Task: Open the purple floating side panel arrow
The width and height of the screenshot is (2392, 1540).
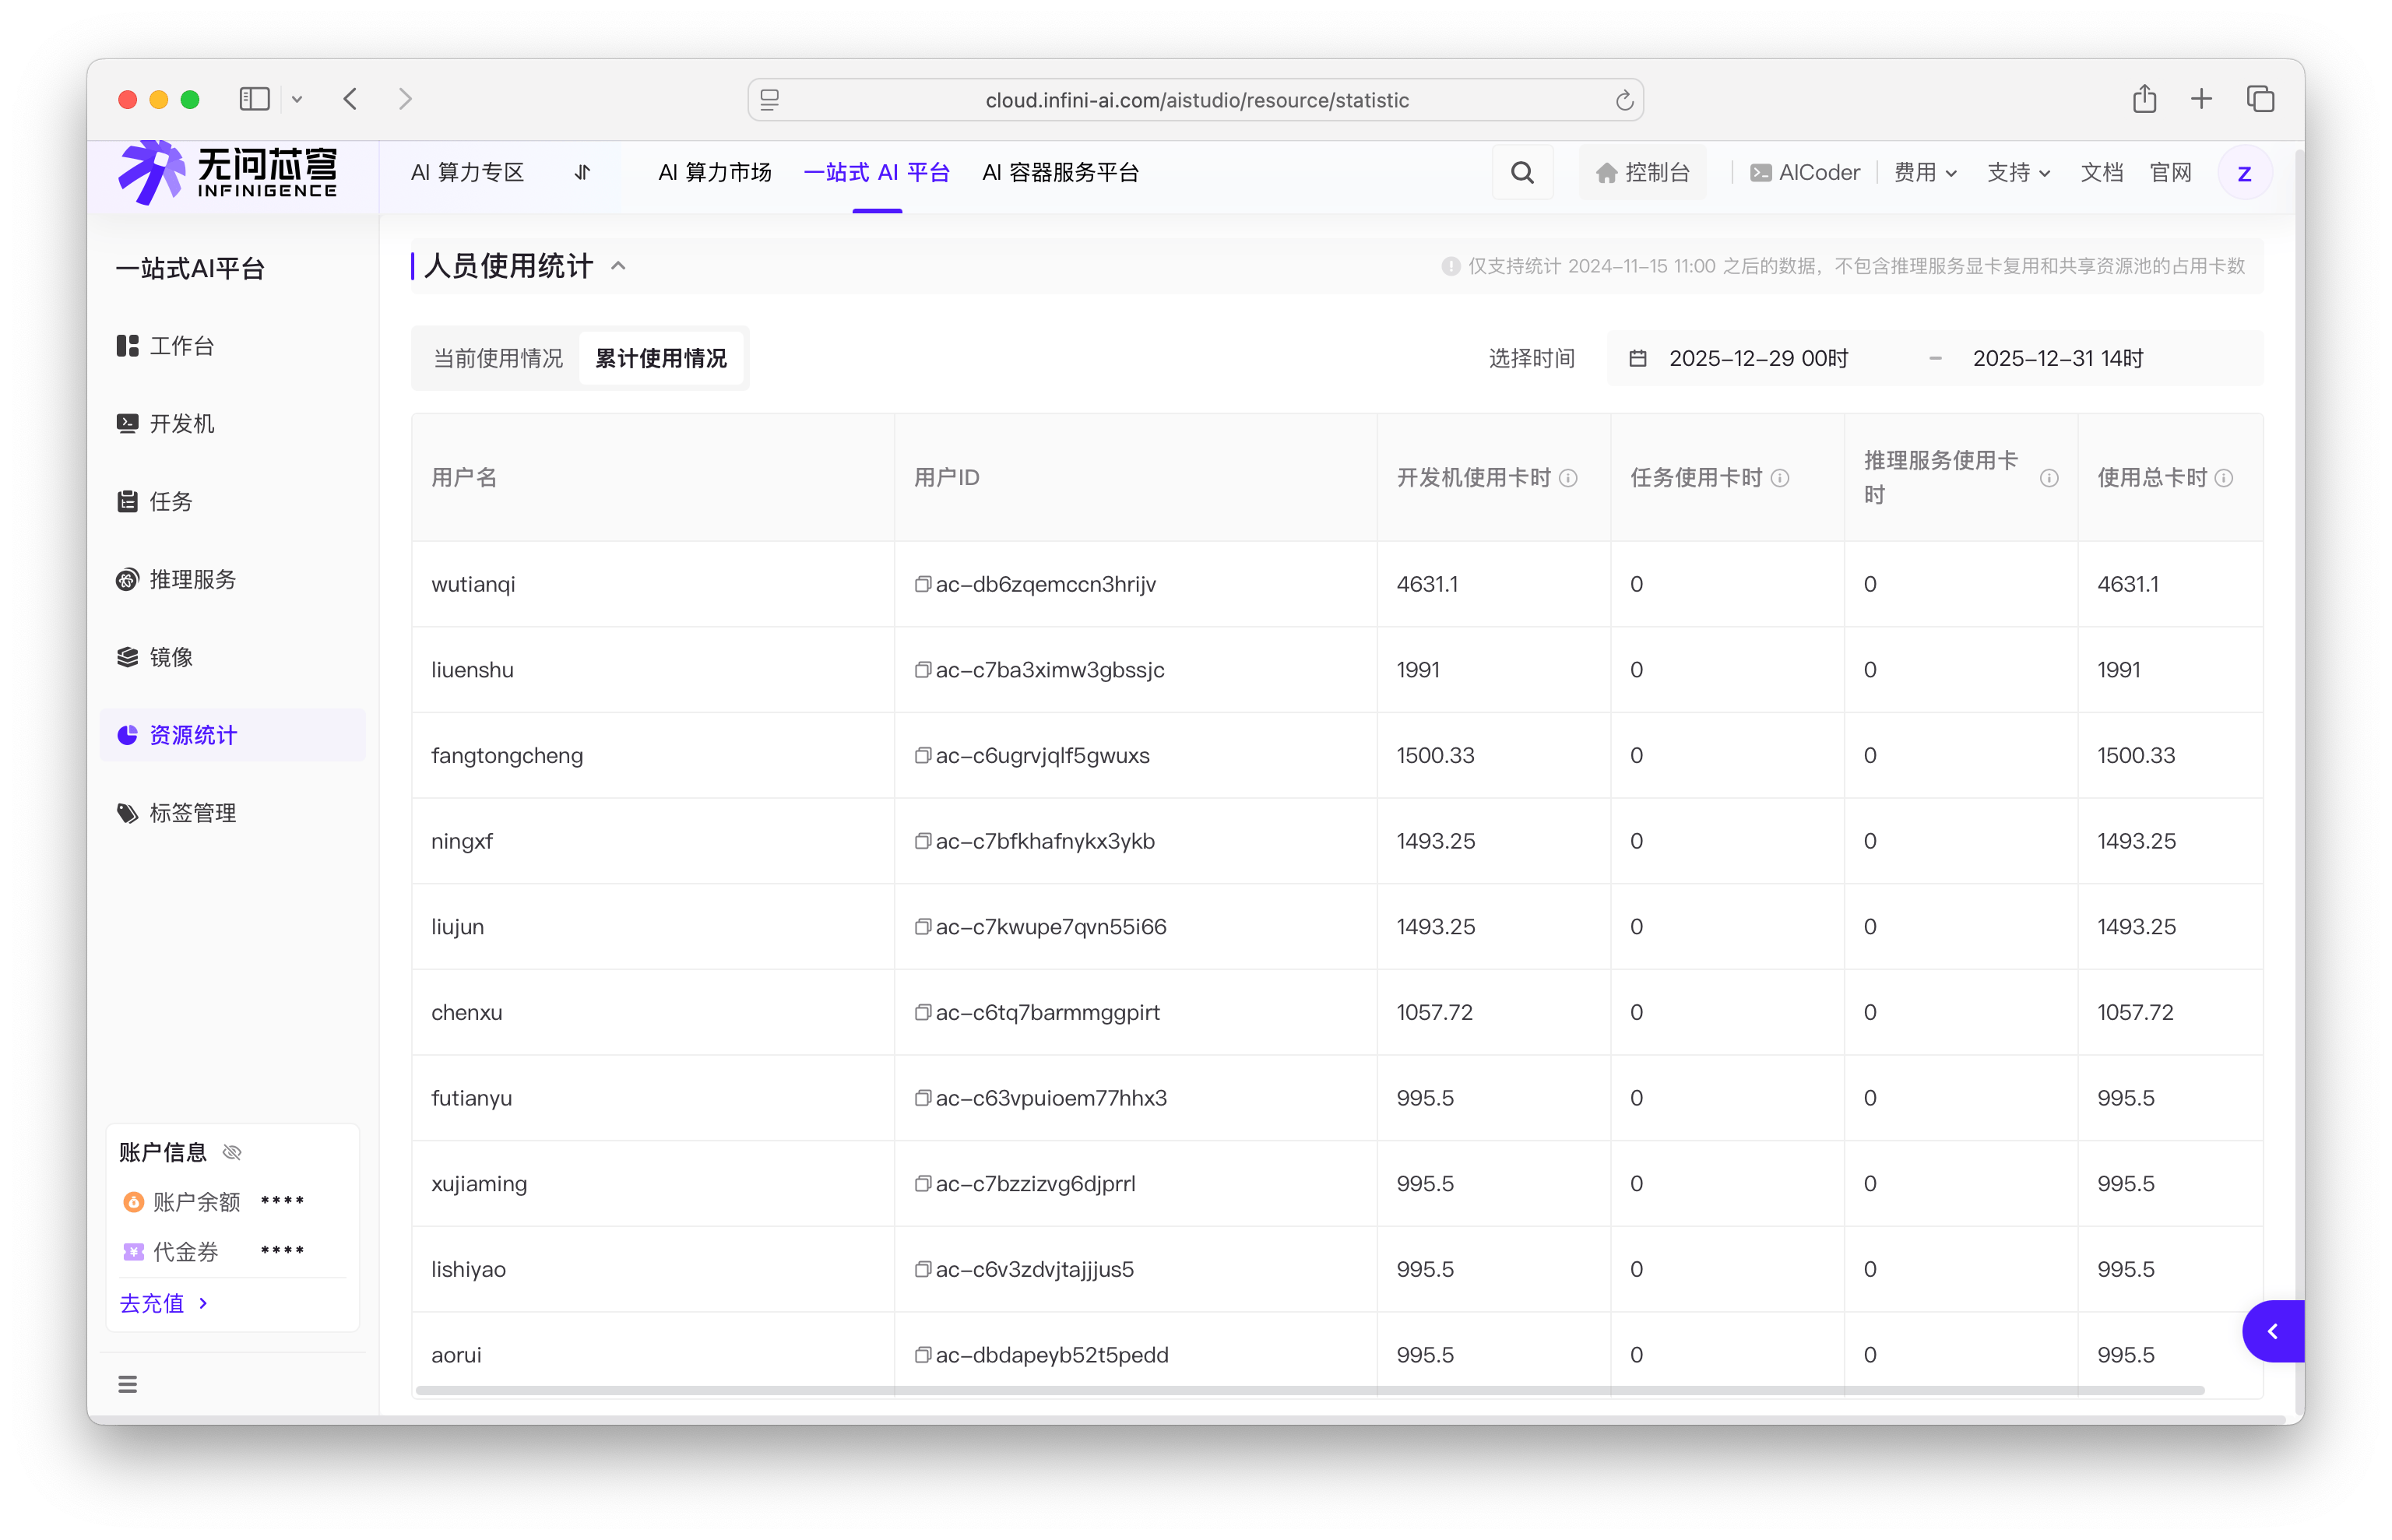Action: 2272,1331
